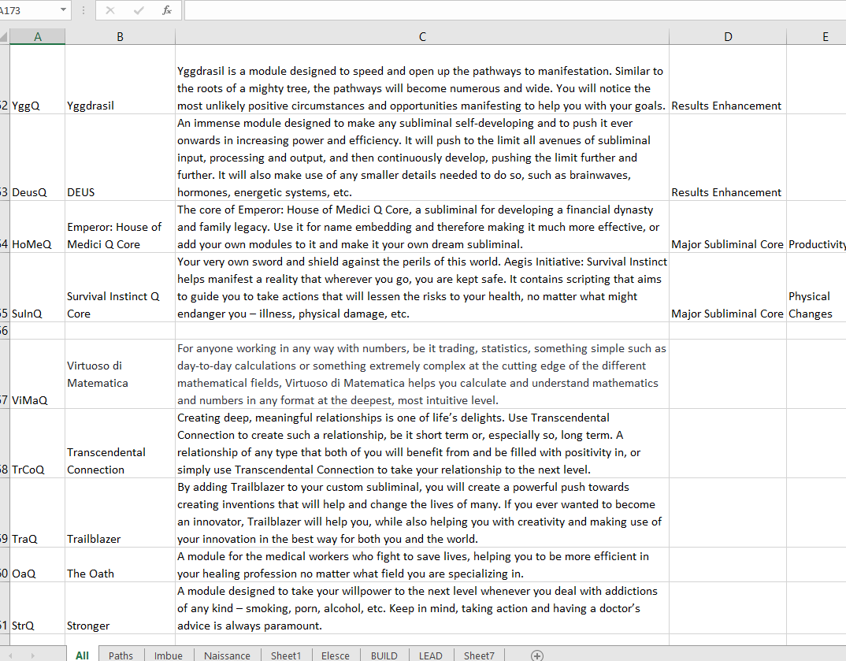Select the SuInQ code cell
The height and width of the screenshot is (661, 846).
point(37,288)
